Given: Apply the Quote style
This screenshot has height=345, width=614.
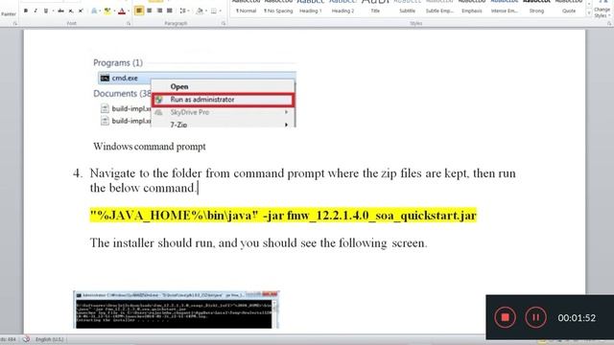Looking at the screenshot, I should (569, 7).
